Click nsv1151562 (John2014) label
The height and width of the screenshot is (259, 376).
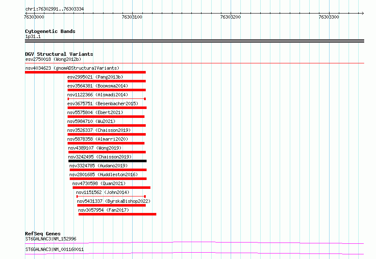pyautogui.click(x=103, y=192)
